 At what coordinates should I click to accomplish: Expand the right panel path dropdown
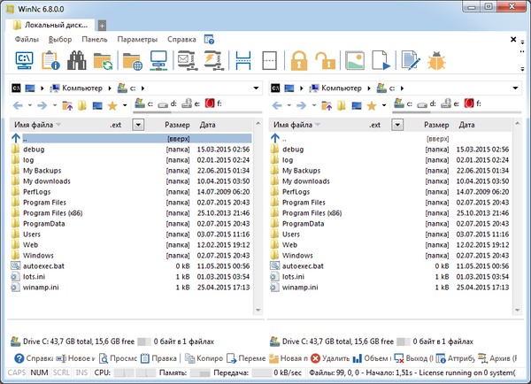(x=514, y=88)
